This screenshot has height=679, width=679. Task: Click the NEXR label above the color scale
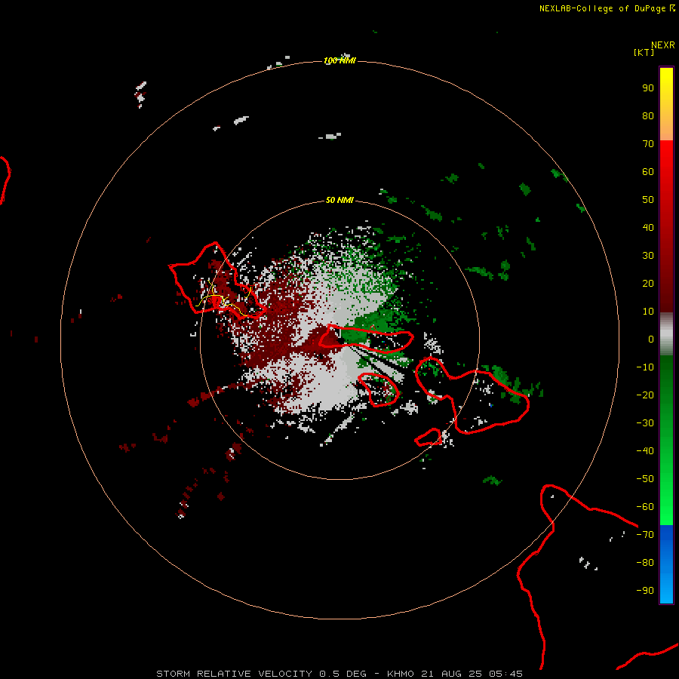663,45
